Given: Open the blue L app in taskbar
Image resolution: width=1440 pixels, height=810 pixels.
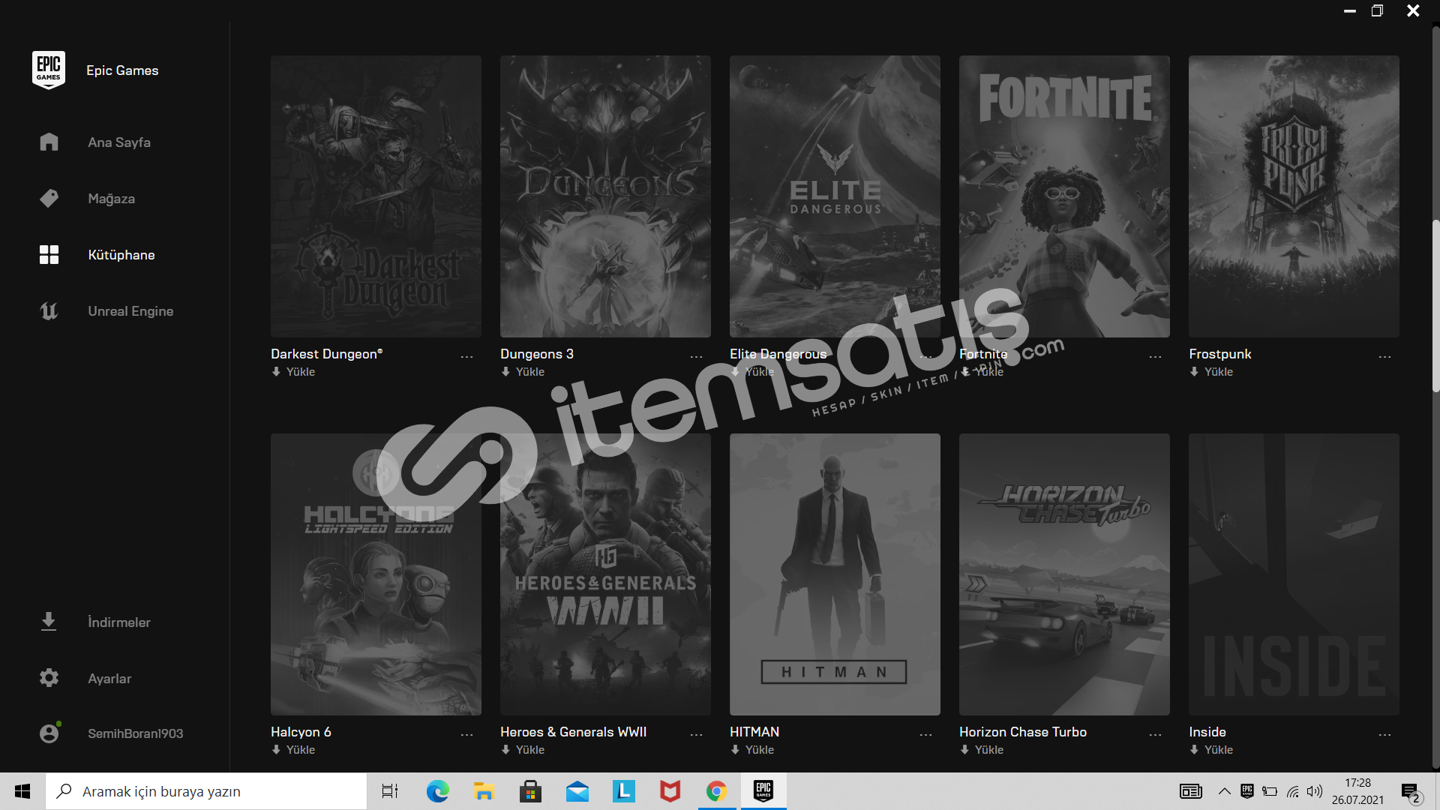Looking at the screenshot, I should pos(623,790).
